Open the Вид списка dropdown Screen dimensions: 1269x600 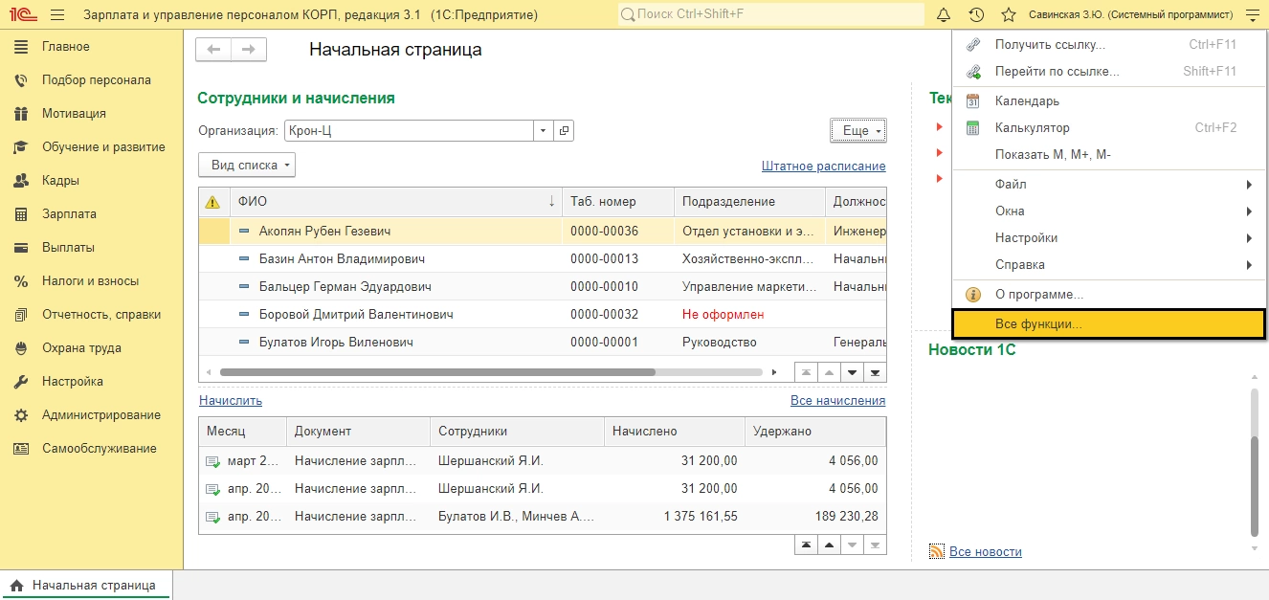click(247, 165)
